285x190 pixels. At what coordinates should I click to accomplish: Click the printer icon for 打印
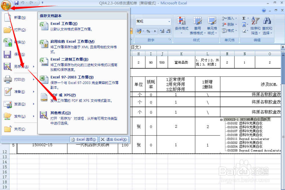point(8,80)
